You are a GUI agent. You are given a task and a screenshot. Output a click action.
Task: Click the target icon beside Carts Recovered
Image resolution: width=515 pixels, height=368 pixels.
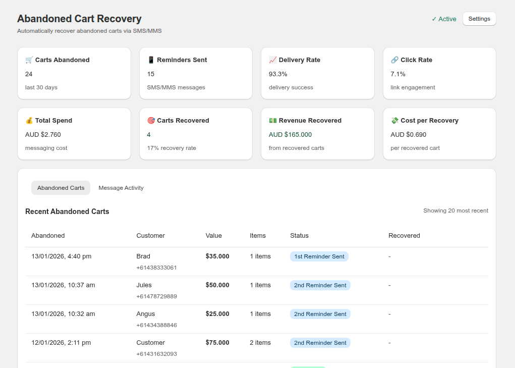(151, 121)
